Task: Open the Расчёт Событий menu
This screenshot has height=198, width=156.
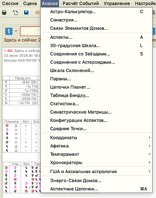Action: coord(81,4)
